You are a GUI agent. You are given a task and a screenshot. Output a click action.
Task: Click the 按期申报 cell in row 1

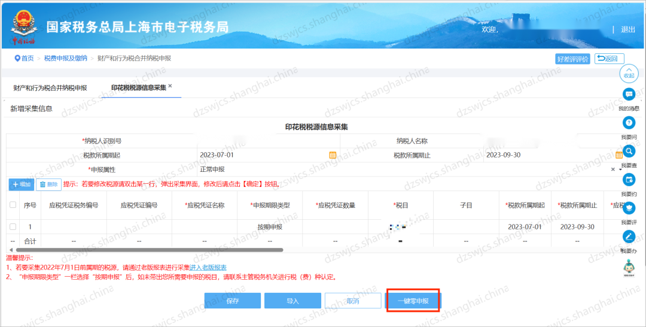pyautogui.click(x=270, y=227)
